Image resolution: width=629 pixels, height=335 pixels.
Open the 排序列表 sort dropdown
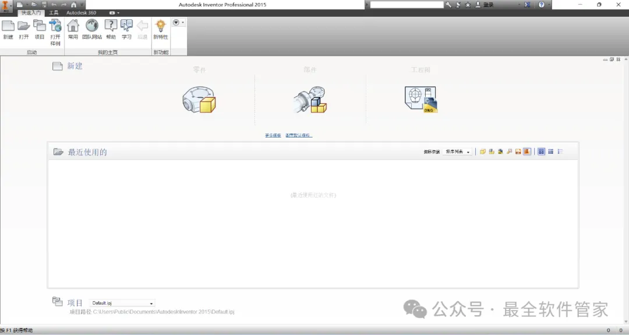click(x=457, y=151)
